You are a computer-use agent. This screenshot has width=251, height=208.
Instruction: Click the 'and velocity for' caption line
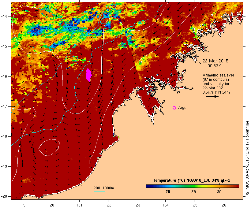(216, 84)
